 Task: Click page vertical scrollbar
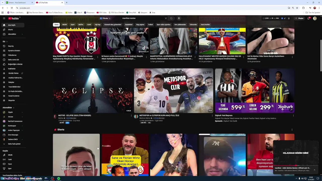coord(321,55)
